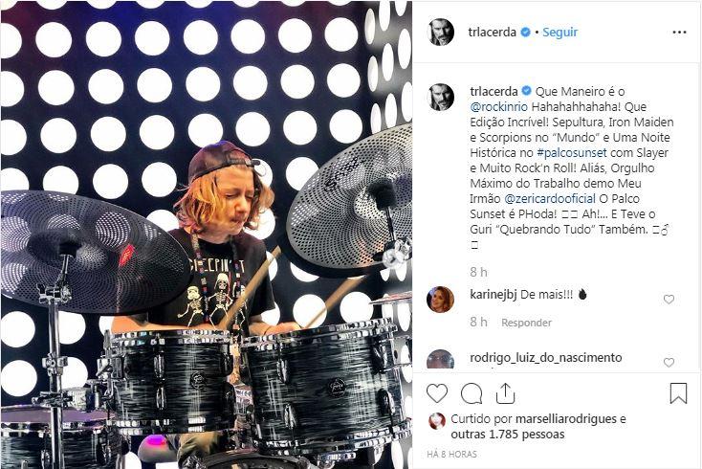Save post with bookmark icon
Viewport: 702px width, 469px height.
[x=678, y=393]
